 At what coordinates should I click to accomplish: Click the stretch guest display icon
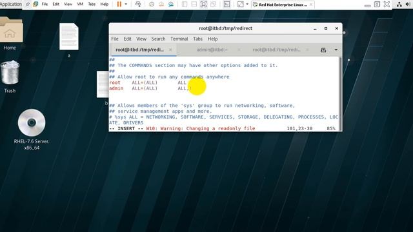[x=240, y=5]
